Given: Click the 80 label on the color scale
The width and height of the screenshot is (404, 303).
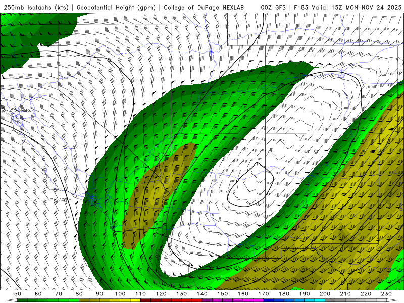Looking at the screenshot, I should tap(79, 294).
